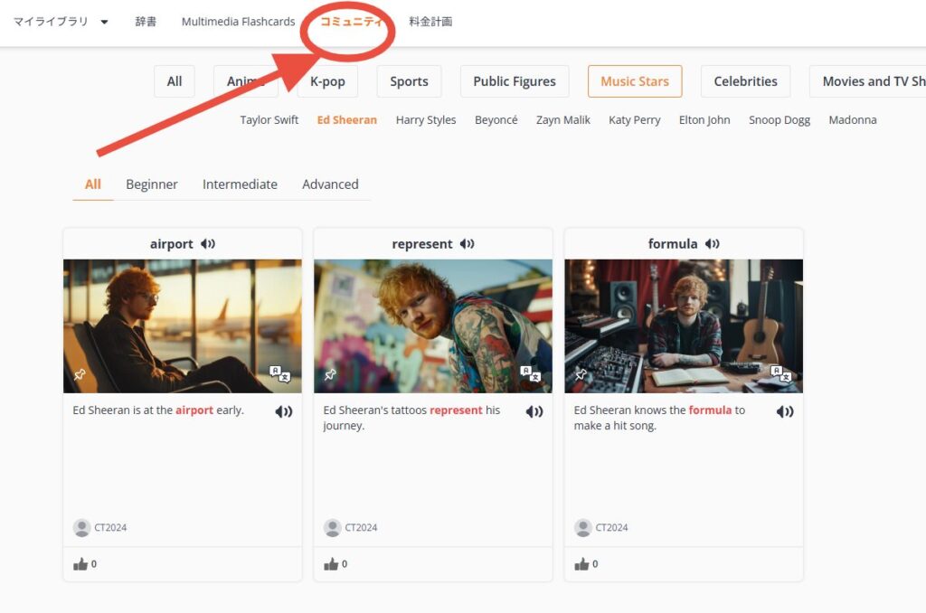The height and width of the screenshot is (613, 926).
Task: Open the 料金計画 pricing page
Action: 430,22
